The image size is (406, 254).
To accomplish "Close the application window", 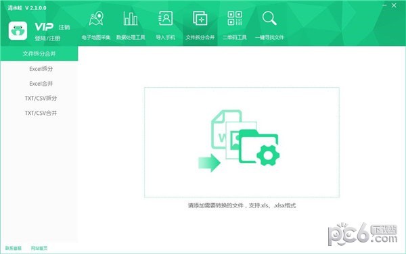I will [394, 5].
